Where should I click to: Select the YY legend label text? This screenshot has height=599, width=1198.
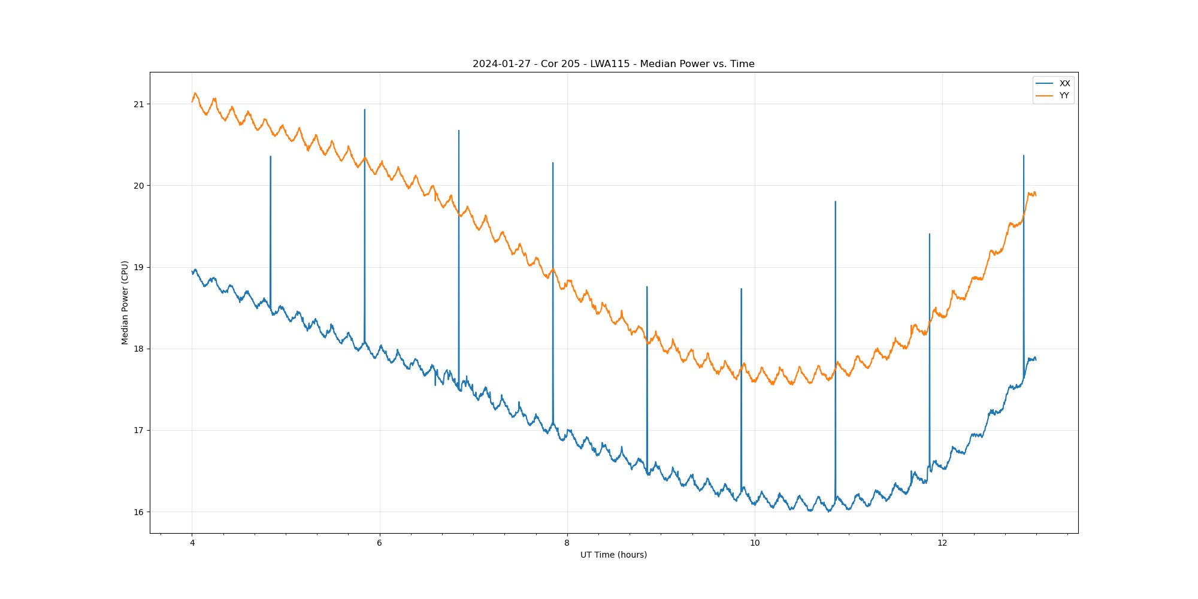coord(1064,95)
